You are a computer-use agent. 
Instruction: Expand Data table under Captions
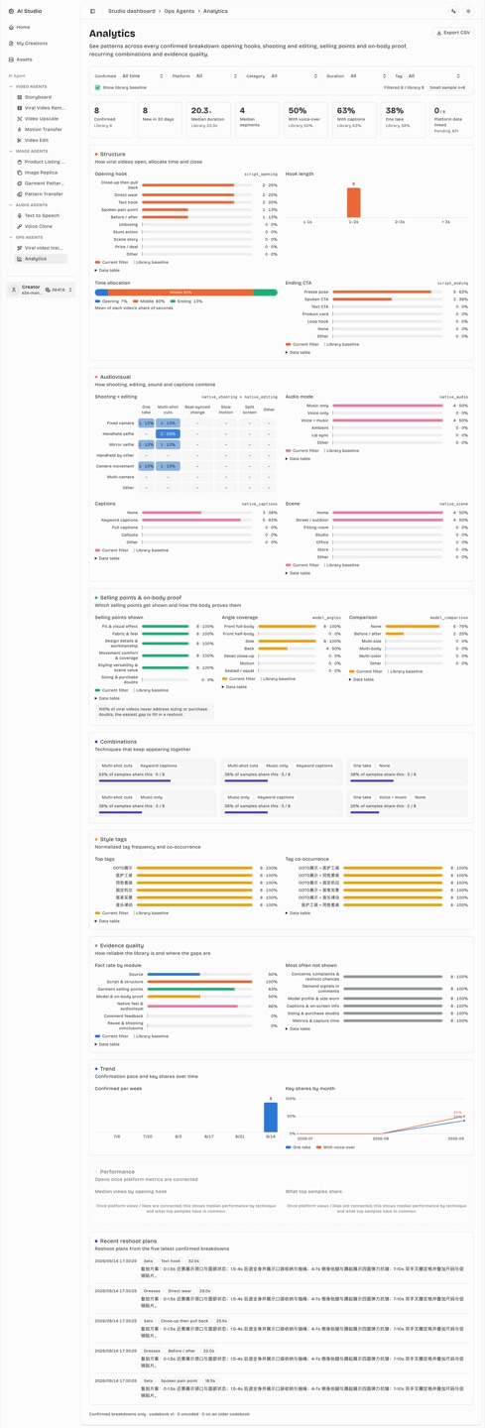(x=107, y=558)
